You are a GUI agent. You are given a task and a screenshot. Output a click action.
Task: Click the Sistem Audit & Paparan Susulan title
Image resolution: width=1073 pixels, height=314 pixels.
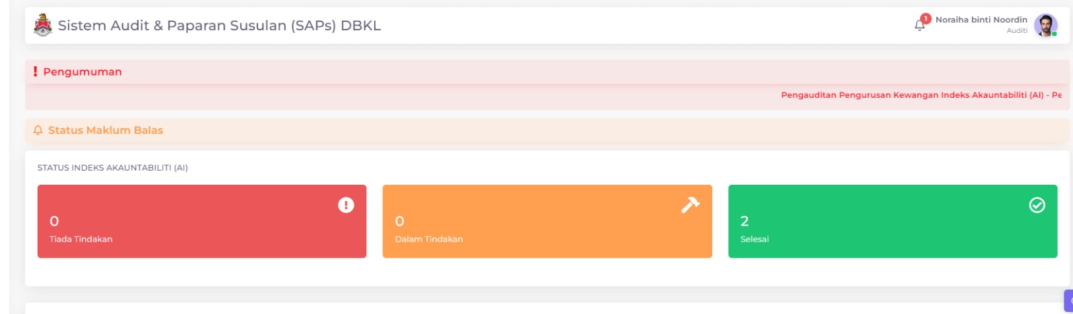click(x=219, y=25)
